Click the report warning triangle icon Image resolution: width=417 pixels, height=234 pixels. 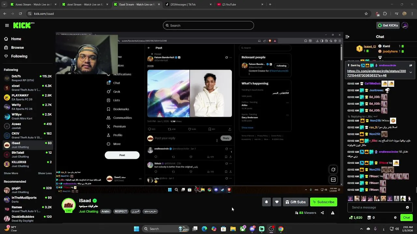coord(333,213)
